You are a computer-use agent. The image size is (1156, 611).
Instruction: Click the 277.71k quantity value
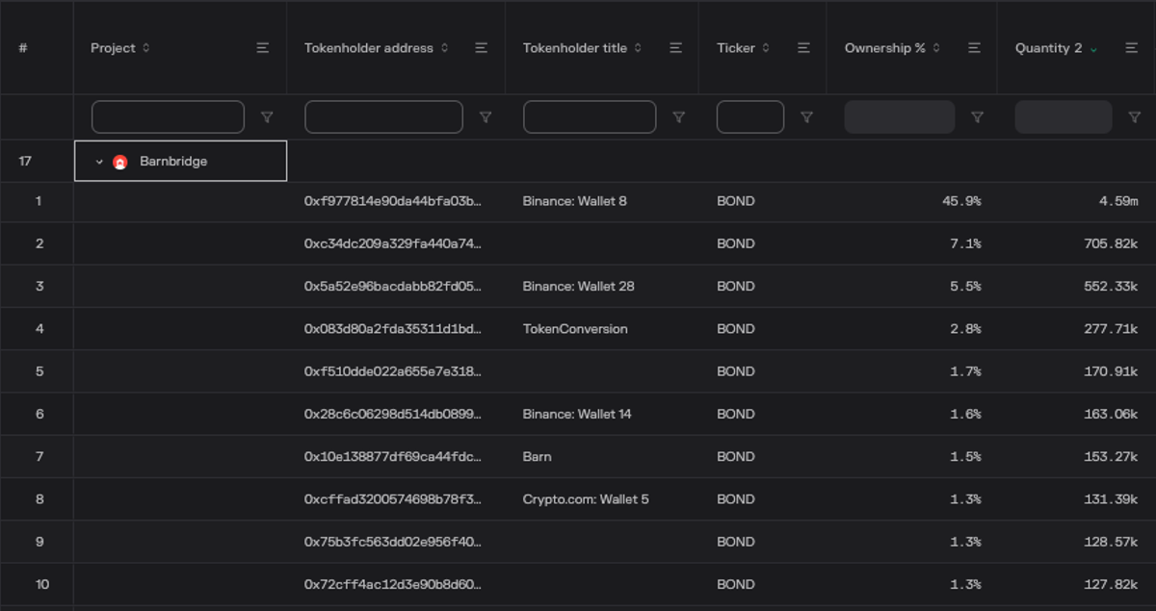click(x=1111, y=329)
